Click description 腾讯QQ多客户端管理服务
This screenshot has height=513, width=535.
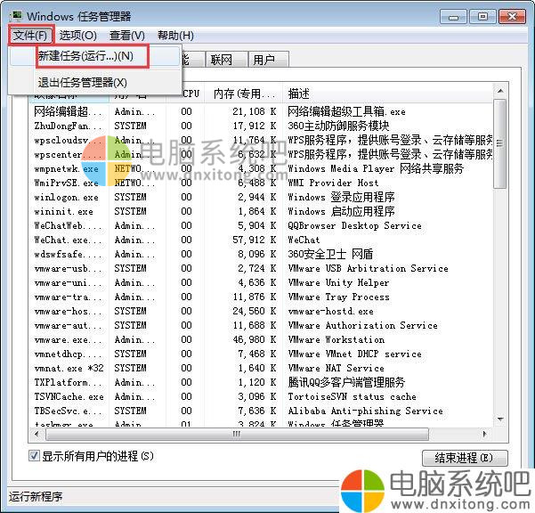[346, 383]
